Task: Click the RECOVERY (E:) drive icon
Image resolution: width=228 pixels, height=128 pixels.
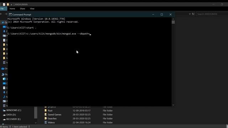Action: pyautogui.click(x=4, y=119)
